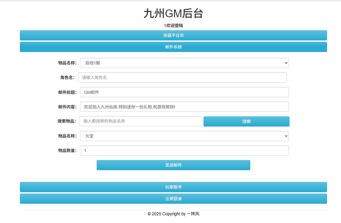Click the 邮件内容 message text field
This screenshot has width=341, height=223.
click(184, 107)
